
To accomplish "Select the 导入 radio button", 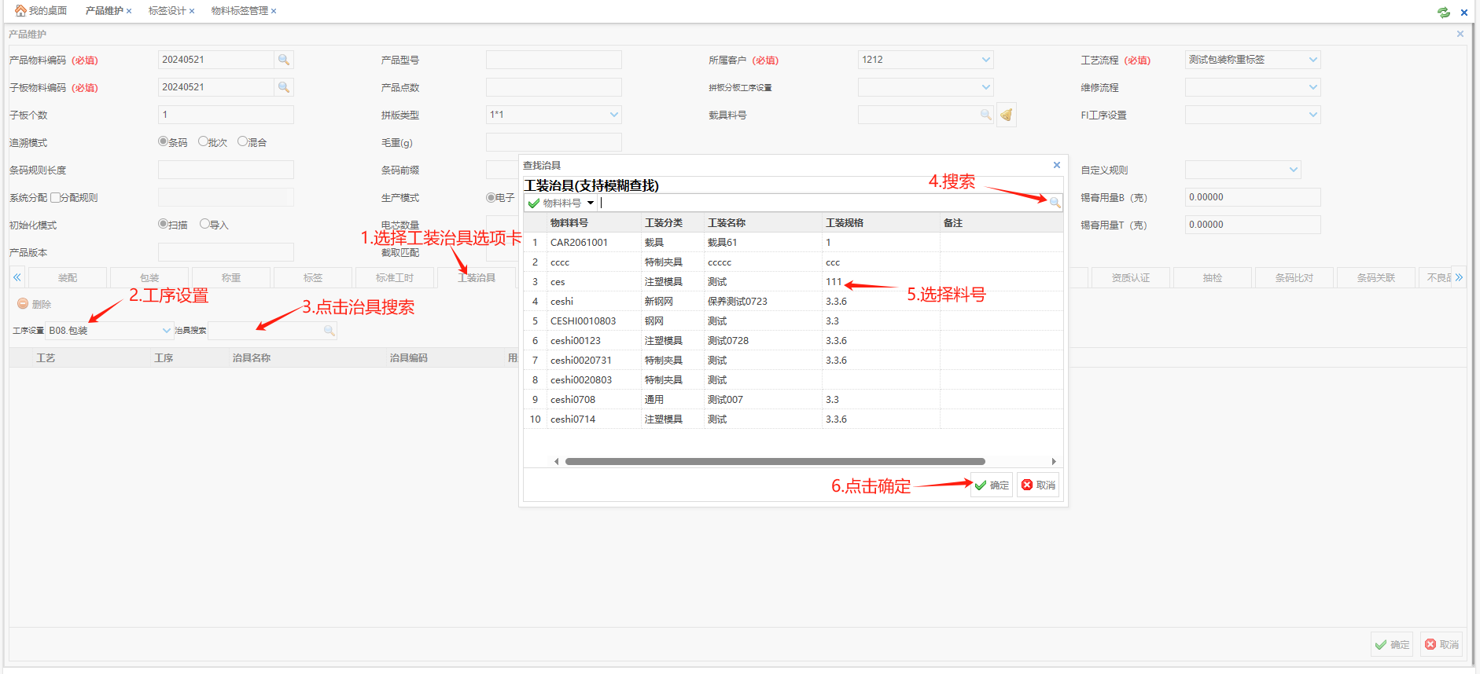I will pos(204,224).
